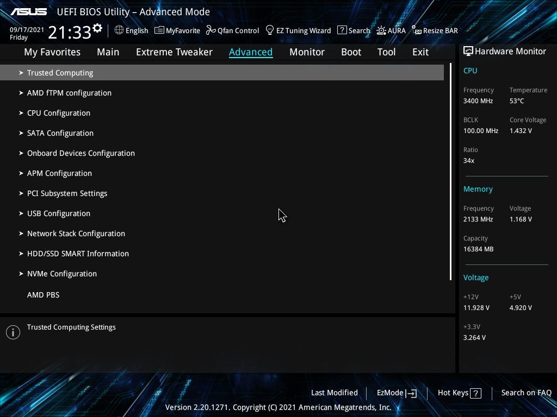Open USB Configuration entry text
557x417 pixels.
59,213
